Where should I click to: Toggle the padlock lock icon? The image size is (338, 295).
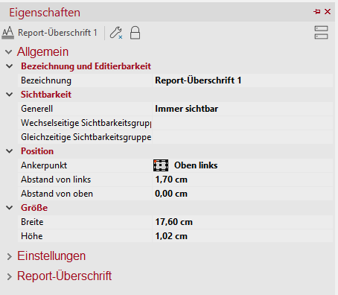(135, 33)
